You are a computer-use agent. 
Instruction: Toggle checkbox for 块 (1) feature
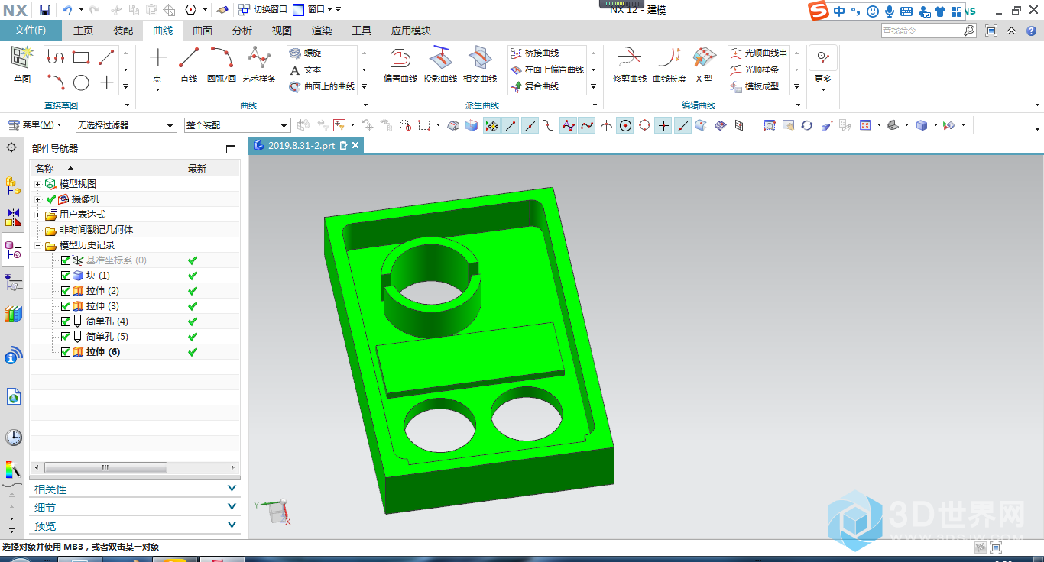tap(66, 276)
